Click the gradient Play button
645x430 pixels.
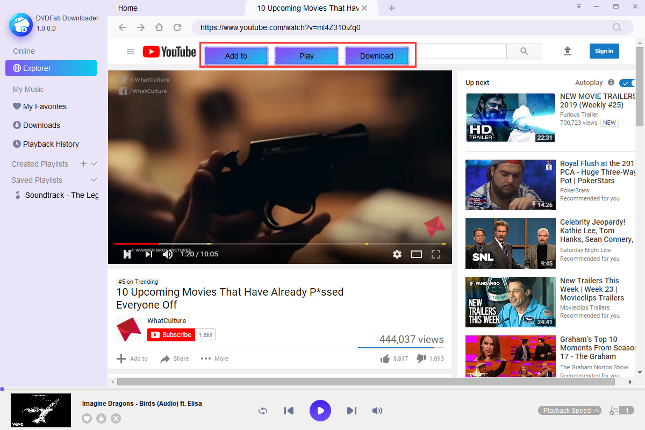[306, 56]
